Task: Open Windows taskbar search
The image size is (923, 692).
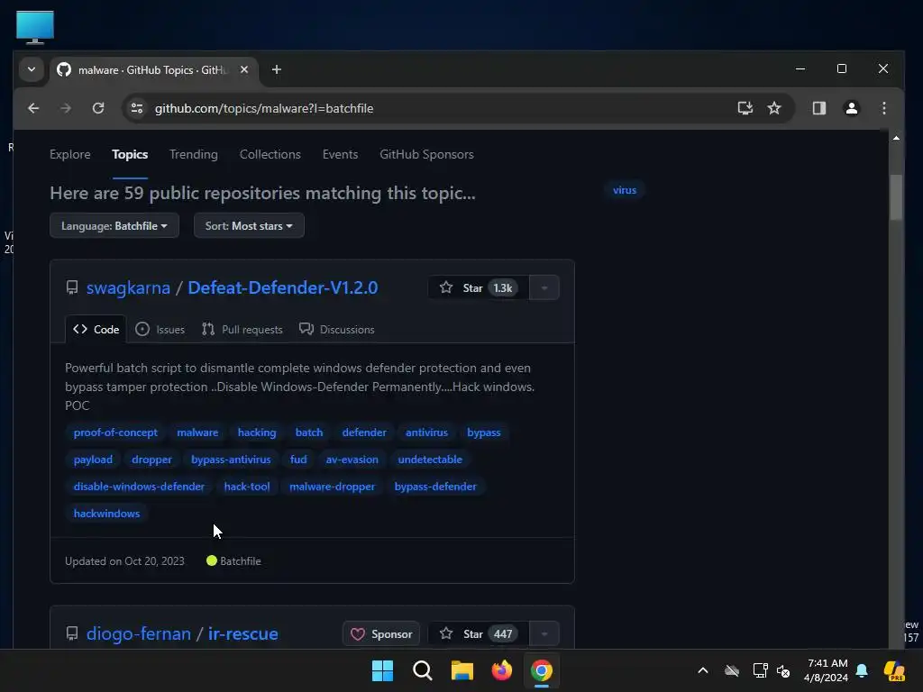Action: tap(423, 670)
